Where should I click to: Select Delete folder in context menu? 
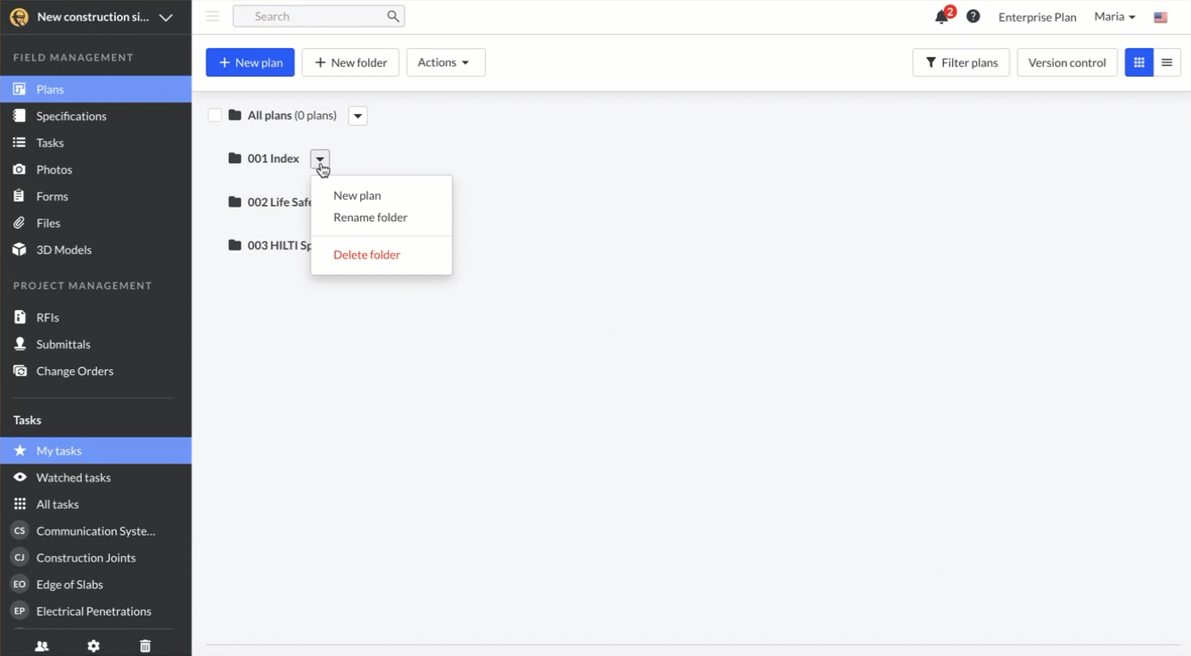tap(366, 255)
